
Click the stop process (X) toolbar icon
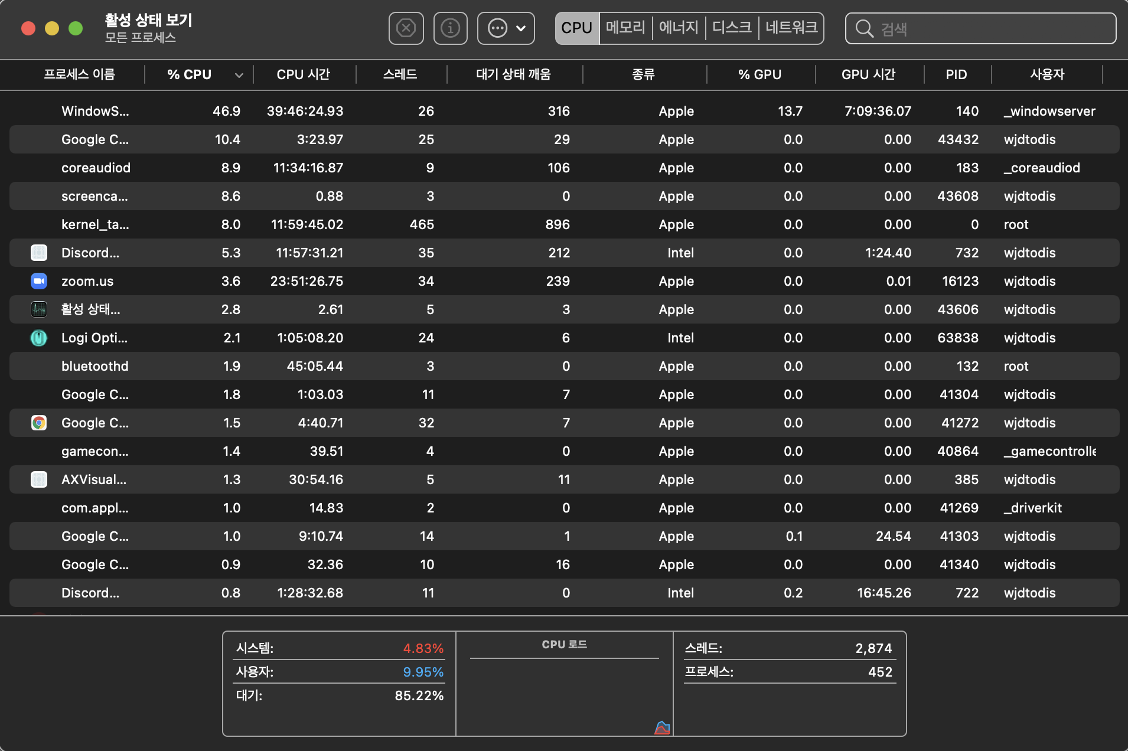pyautogui.click(x=406, y=28)
